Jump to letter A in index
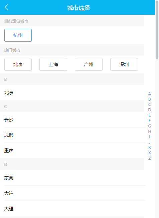 pyautogui.click(x=149, y=94)
